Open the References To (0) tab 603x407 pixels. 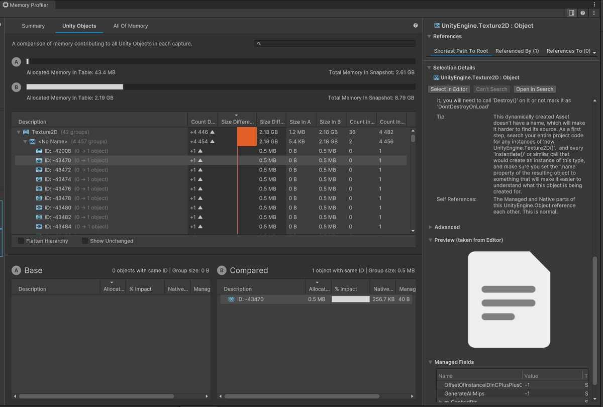(568, 51)
